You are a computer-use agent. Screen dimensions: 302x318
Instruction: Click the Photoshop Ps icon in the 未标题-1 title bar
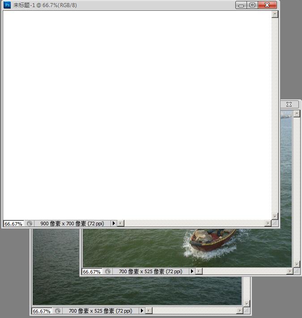(7, 4)
